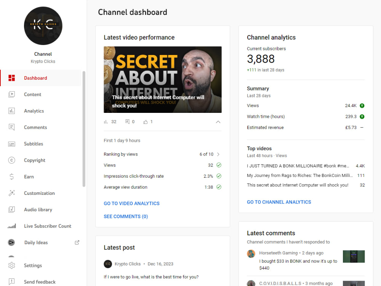The image size is (381, 286).
Task: Click the thumbs-up likes icon under thumbnail
Action: tap(146, 122)
